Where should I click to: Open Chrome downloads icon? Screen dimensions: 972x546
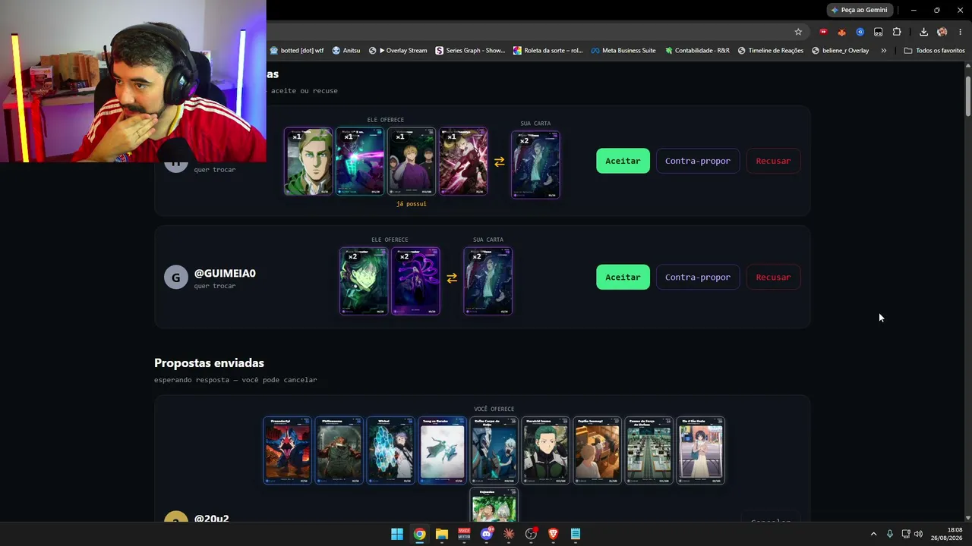(x=923, y=32)
